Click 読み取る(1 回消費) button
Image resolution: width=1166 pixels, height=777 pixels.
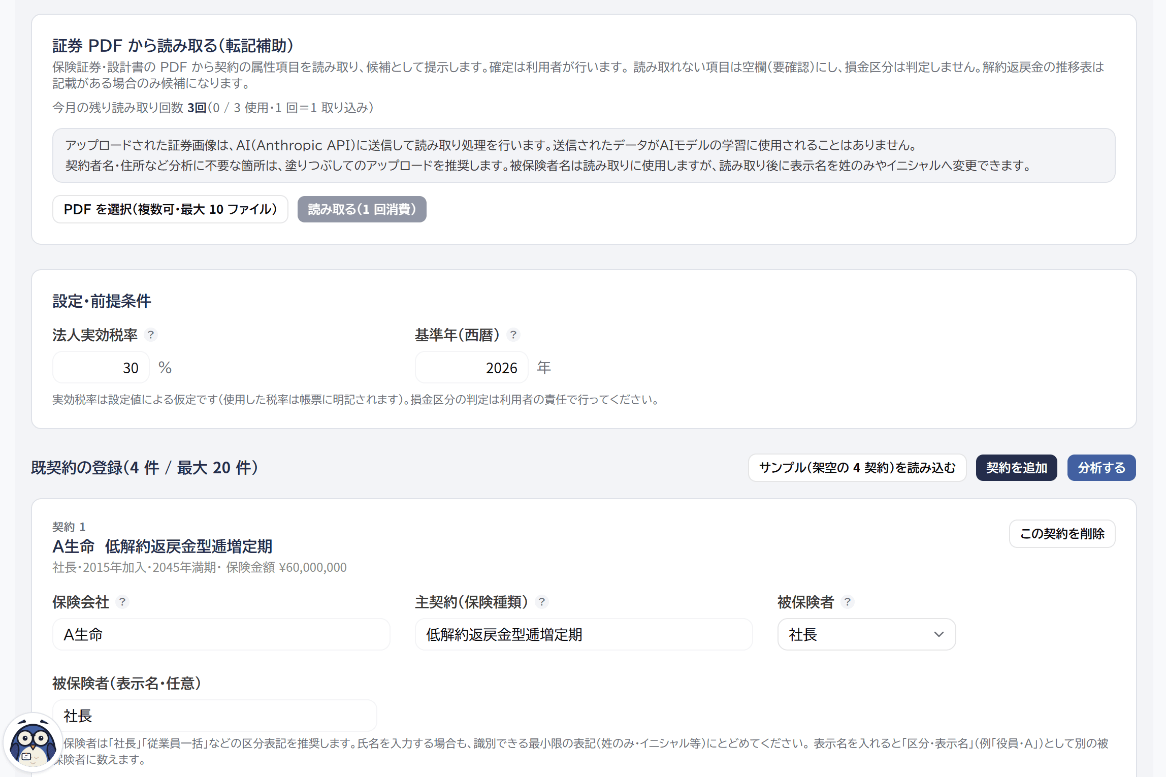click(362, 209)
